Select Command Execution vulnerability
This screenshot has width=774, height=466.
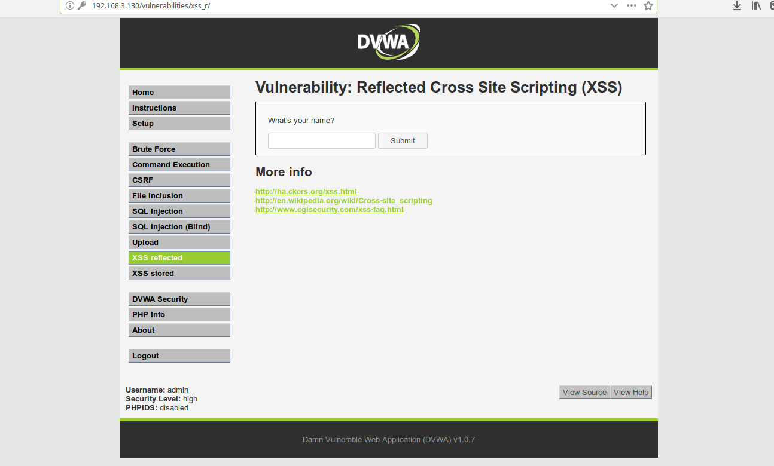click(x=179, y=165)
